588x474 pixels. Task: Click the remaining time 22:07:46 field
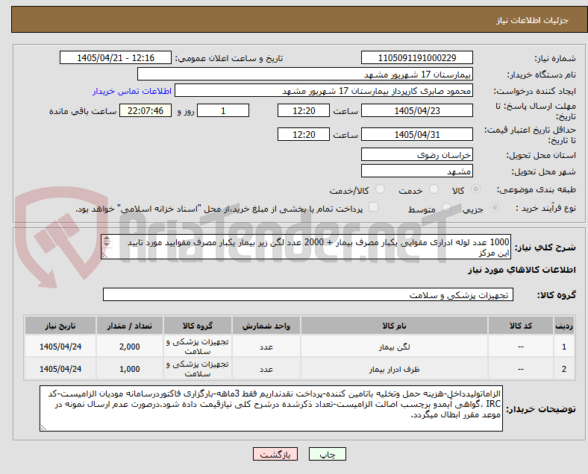click(x=146, y=111)
